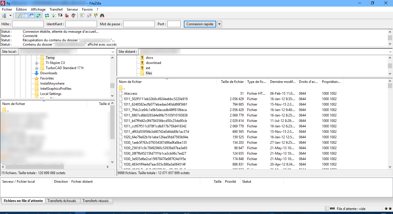Screen dimensions: 393x214
Task: Open the Site Manager icon
Action: [x=4, y=15]
